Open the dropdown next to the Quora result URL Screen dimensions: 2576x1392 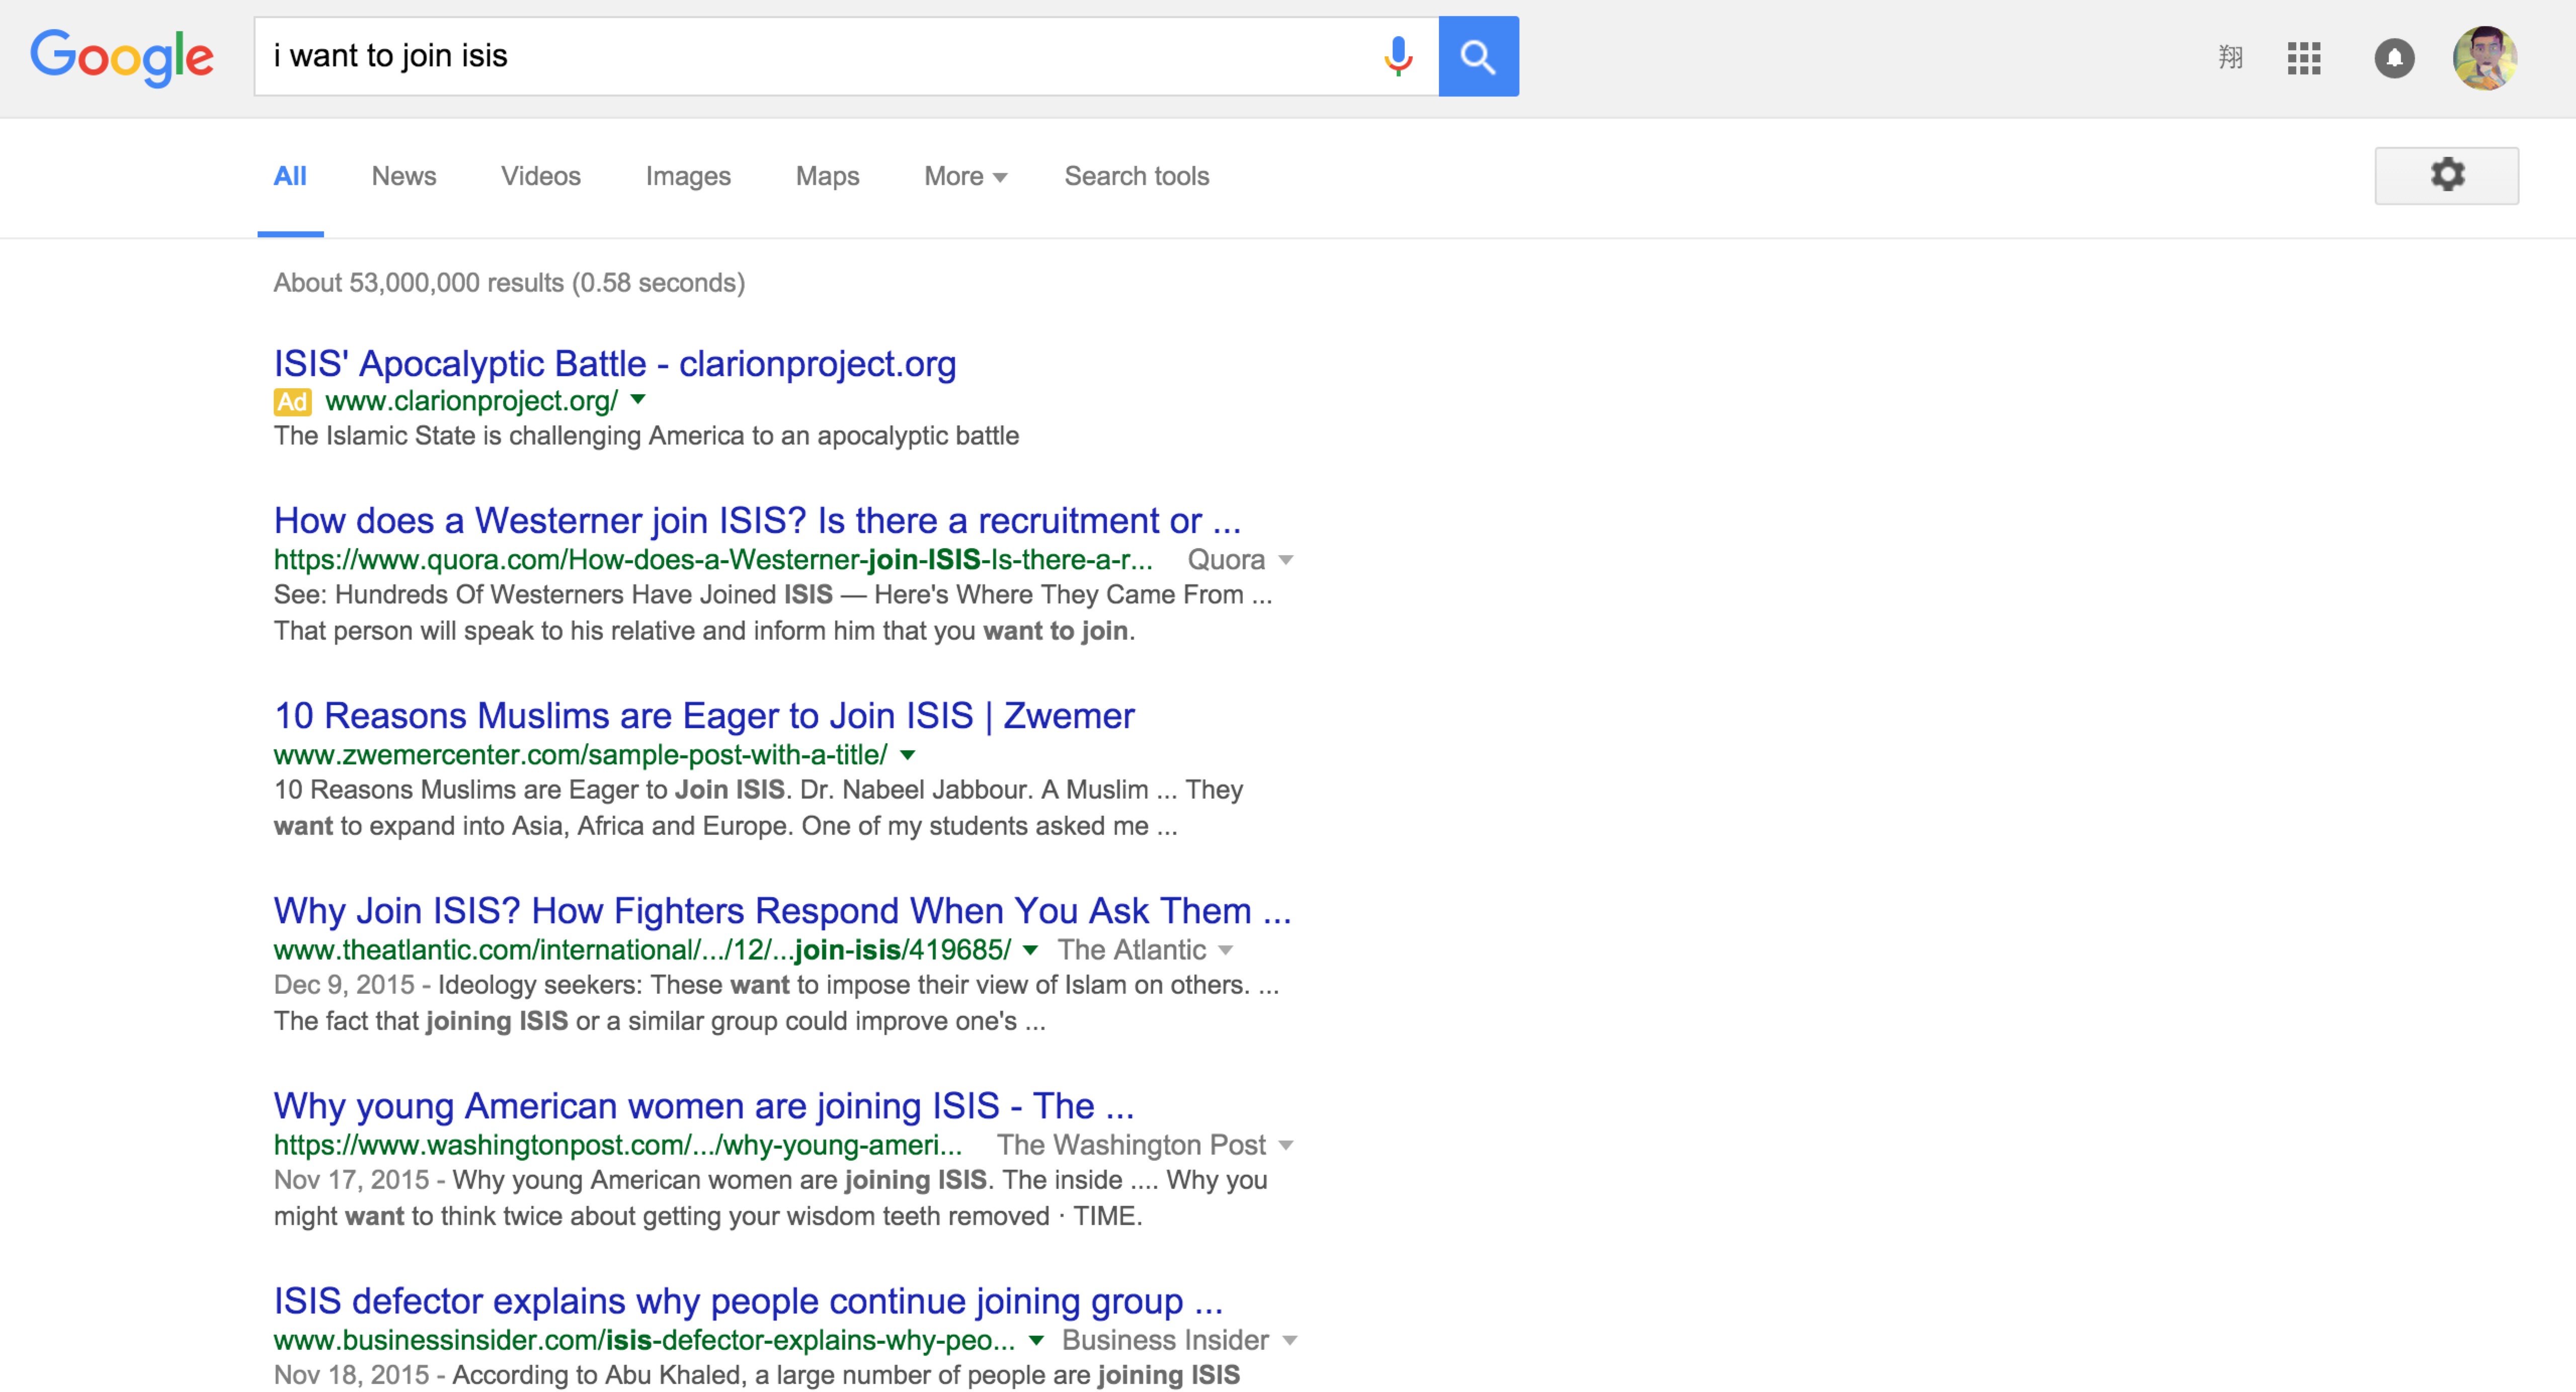point(1288,560)
